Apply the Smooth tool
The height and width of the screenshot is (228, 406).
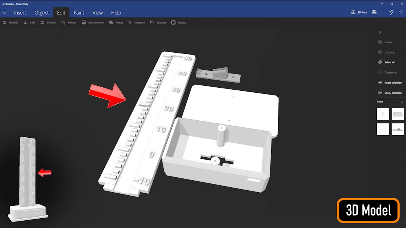[42, 23]
